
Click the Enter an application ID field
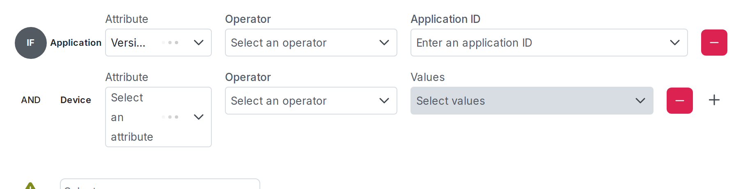tap(534, 43)
